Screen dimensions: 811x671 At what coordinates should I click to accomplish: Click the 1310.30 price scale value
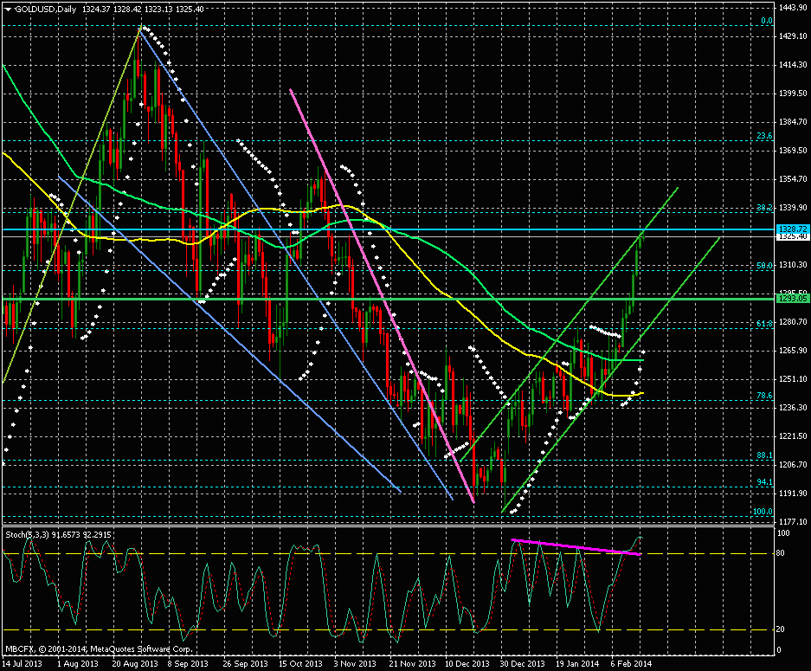pyautogui.click(x=793, y=265)
